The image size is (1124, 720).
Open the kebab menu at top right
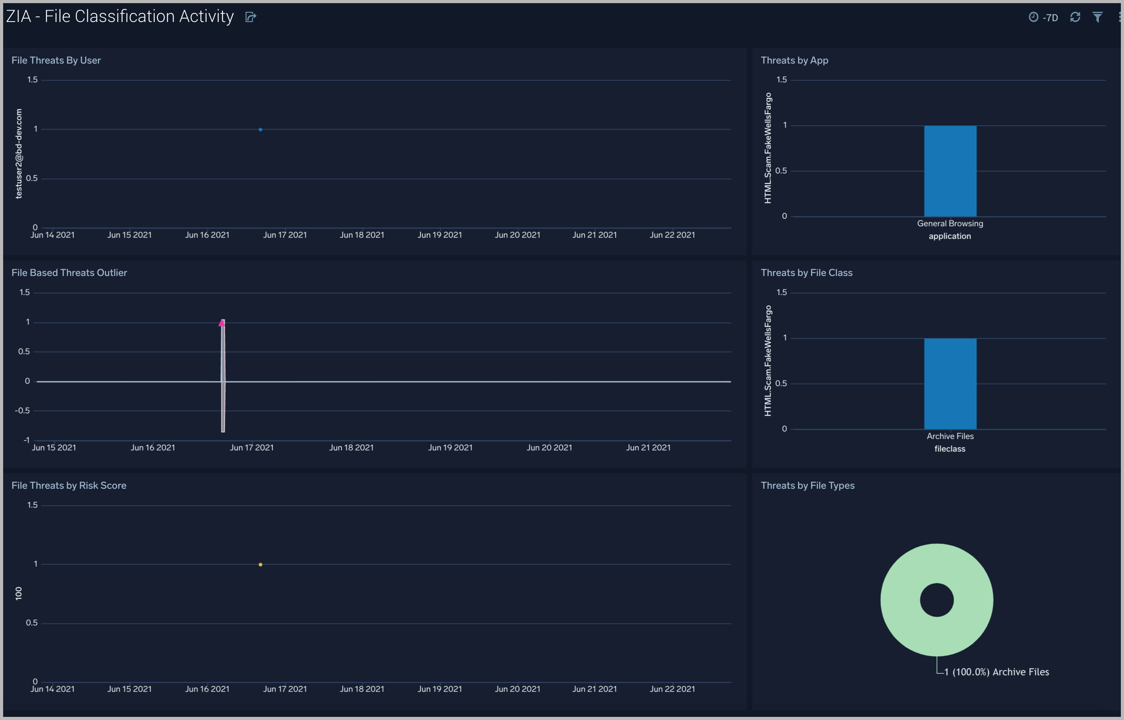tap(1119, 17)
